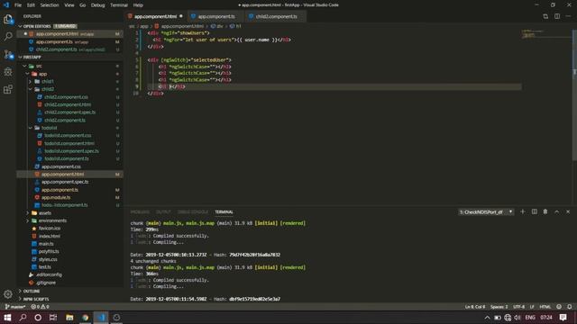
Task: Switch to the Debug Console panel tab
Action: [193, 212]
